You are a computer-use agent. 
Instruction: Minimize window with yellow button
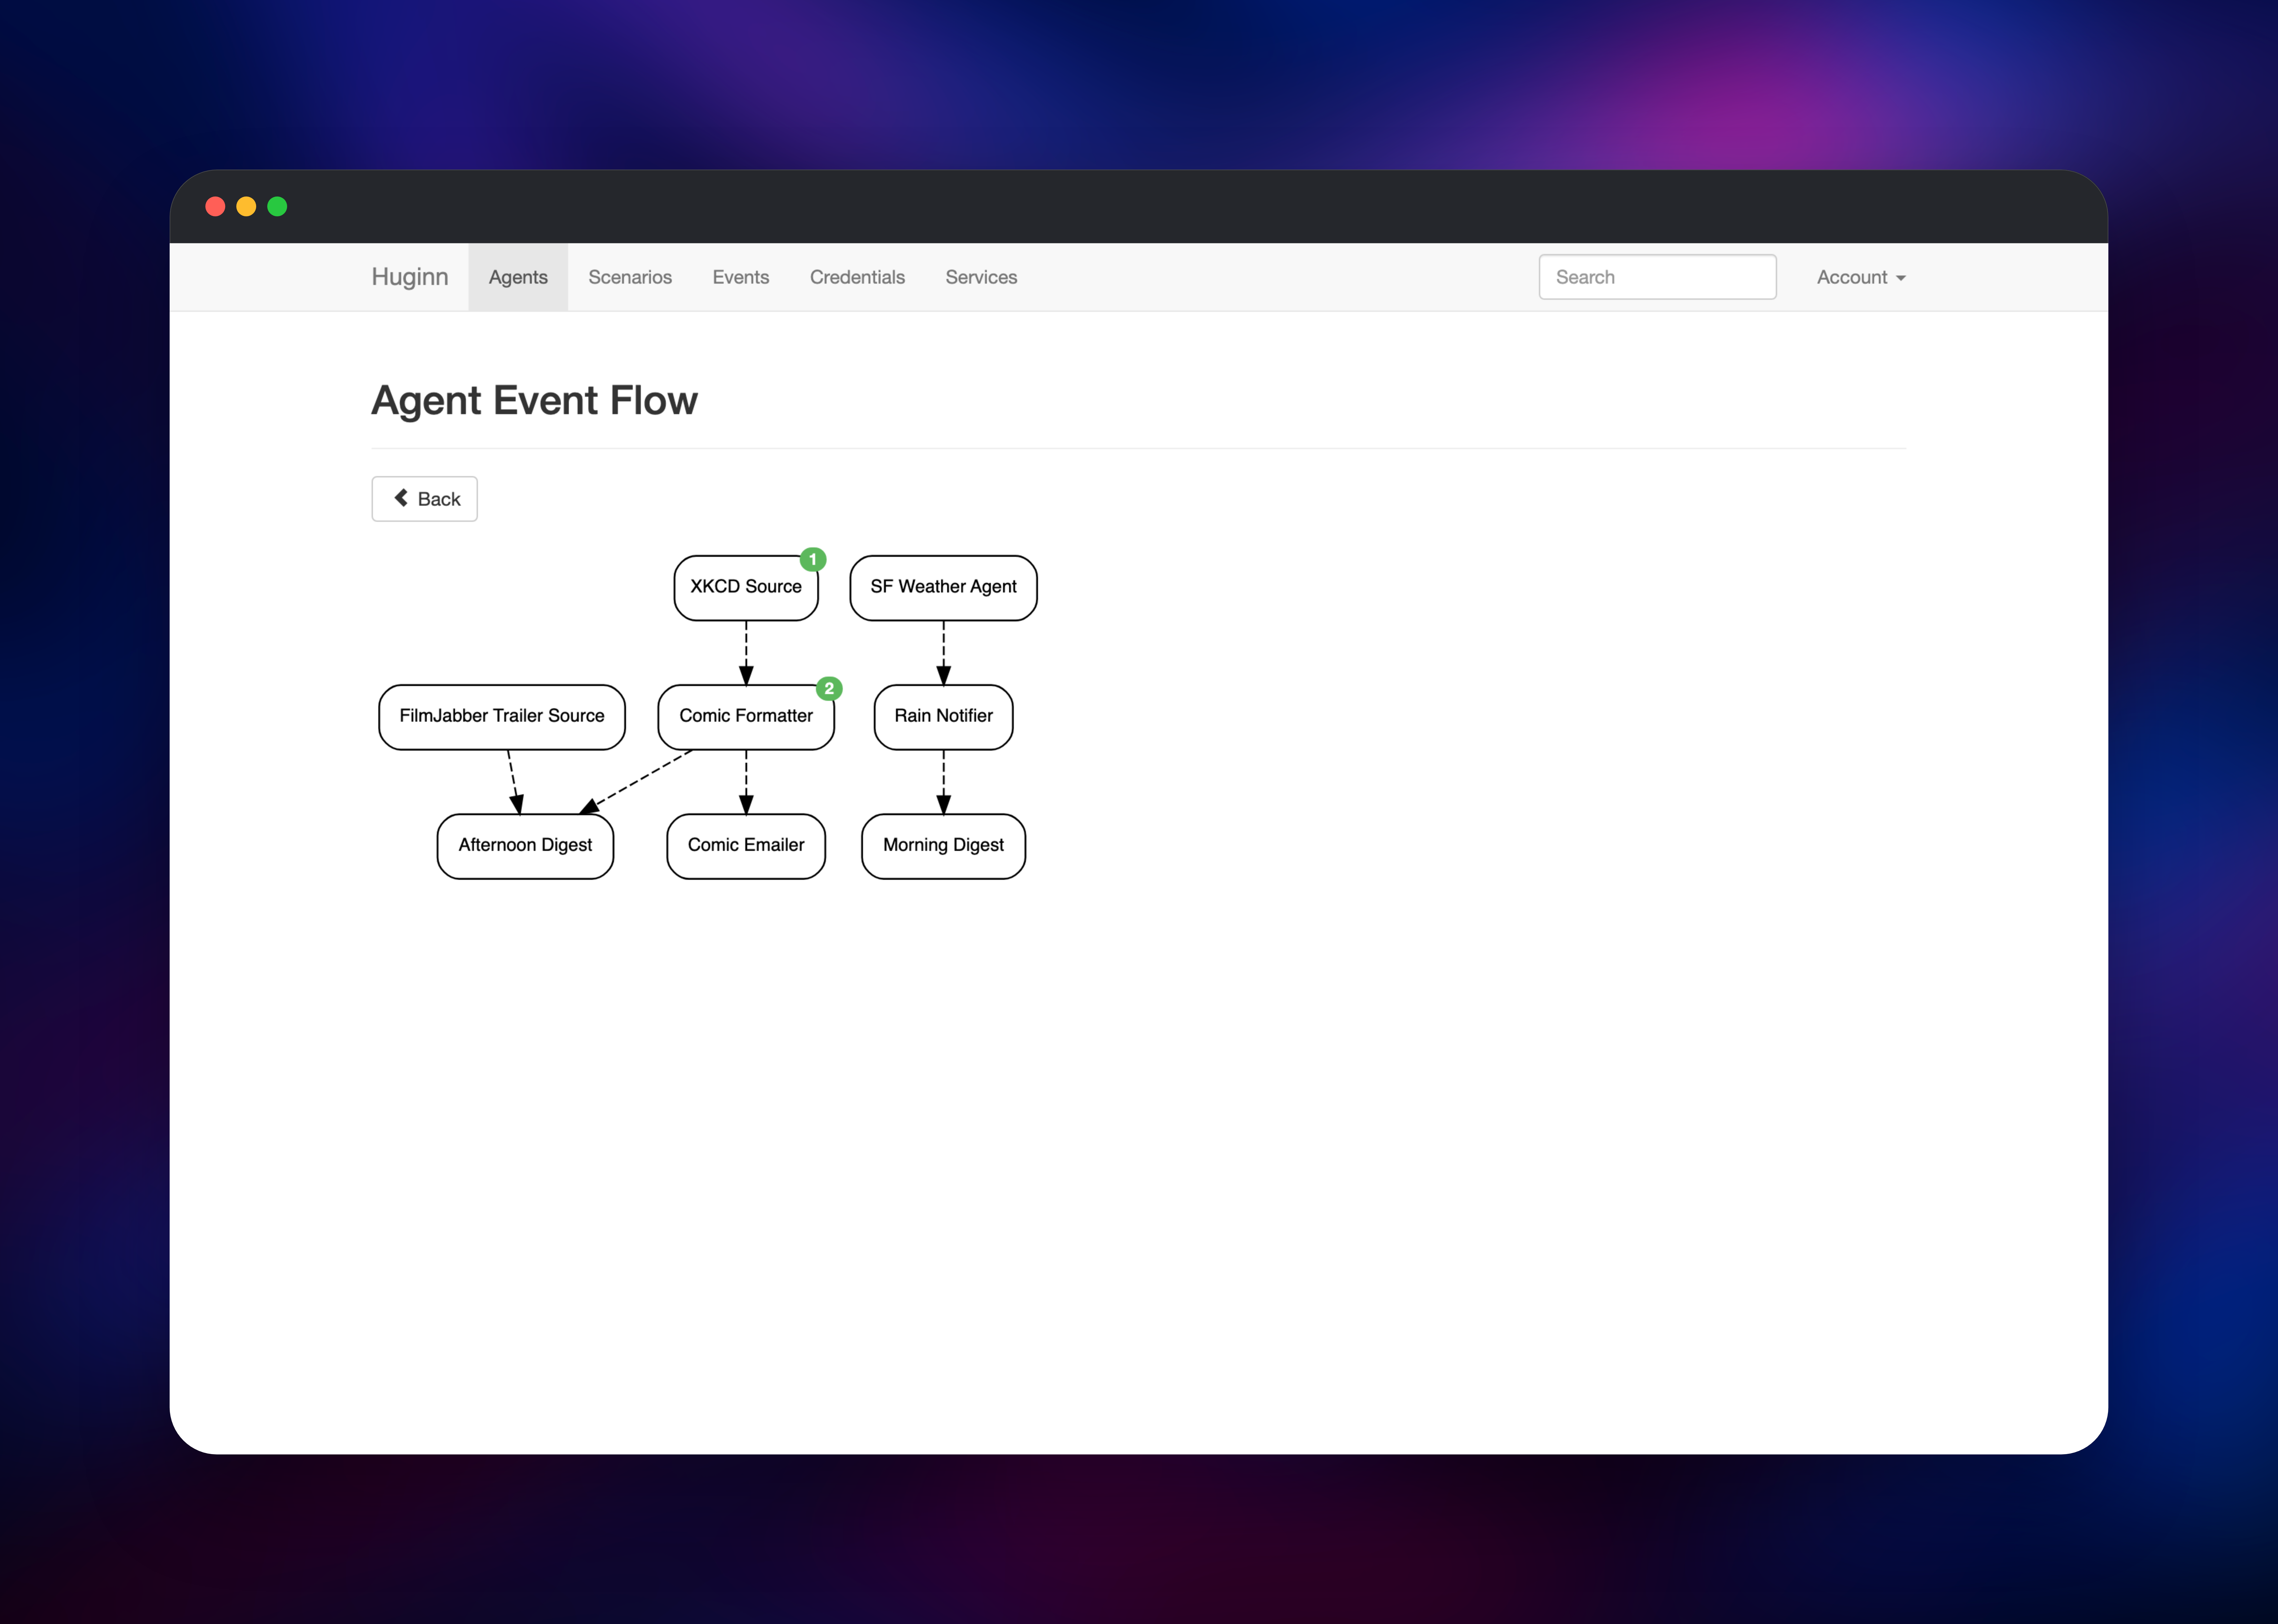246,206
